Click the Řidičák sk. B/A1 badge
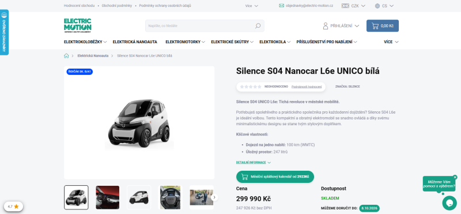This screenshot has width=461, height=214. tap(80, 72)
